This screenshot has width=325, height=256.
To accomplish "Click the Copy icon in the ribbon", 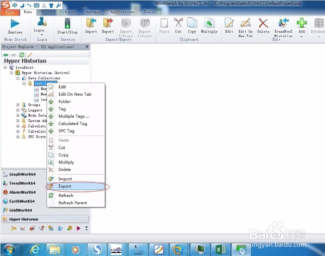I will coord(192,23).
